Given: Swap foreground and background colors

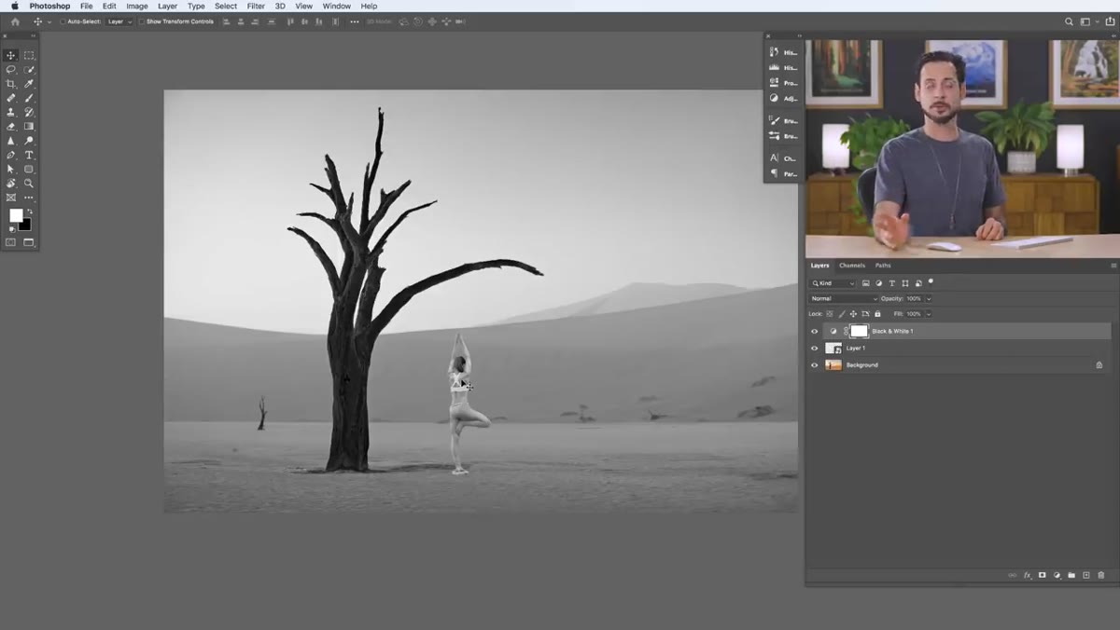Looking at the screenshot, I should (x=29, y=212).
